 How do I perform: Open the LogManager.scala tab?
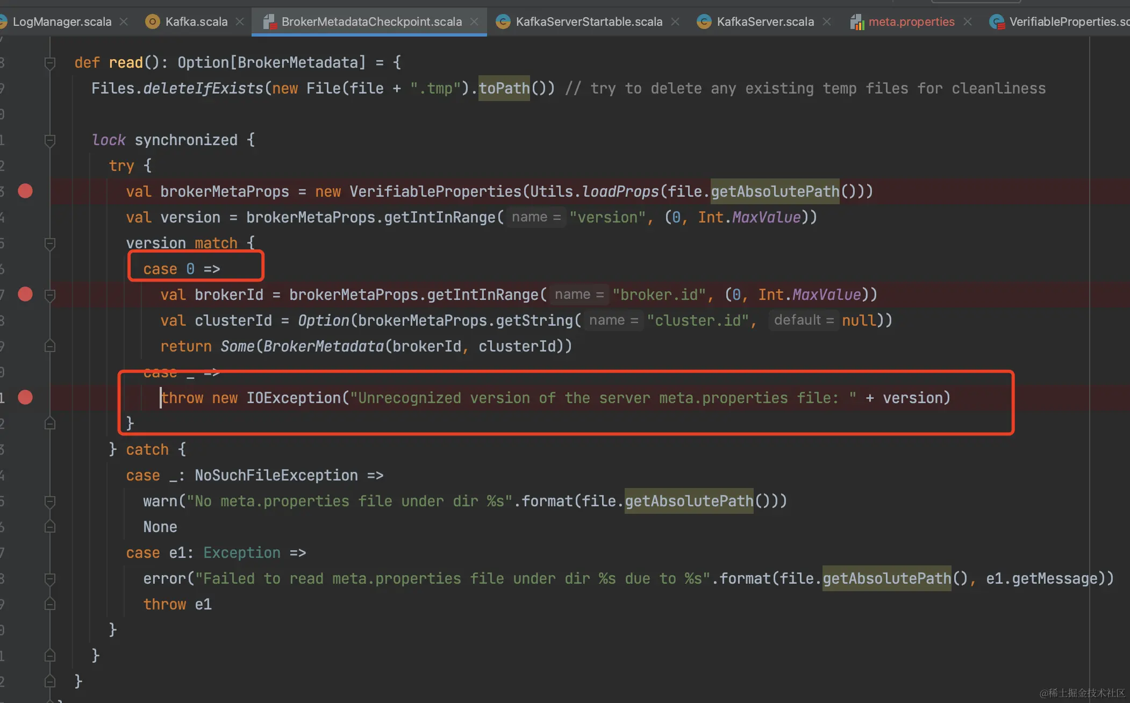tap(62, 21)
